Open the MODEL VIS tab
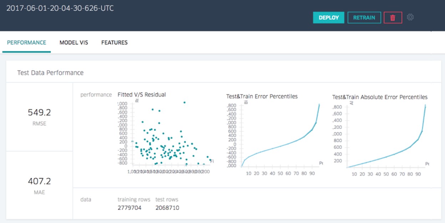Image resolution: width=445 pixels, height=223 pixels. click(74, 43)
